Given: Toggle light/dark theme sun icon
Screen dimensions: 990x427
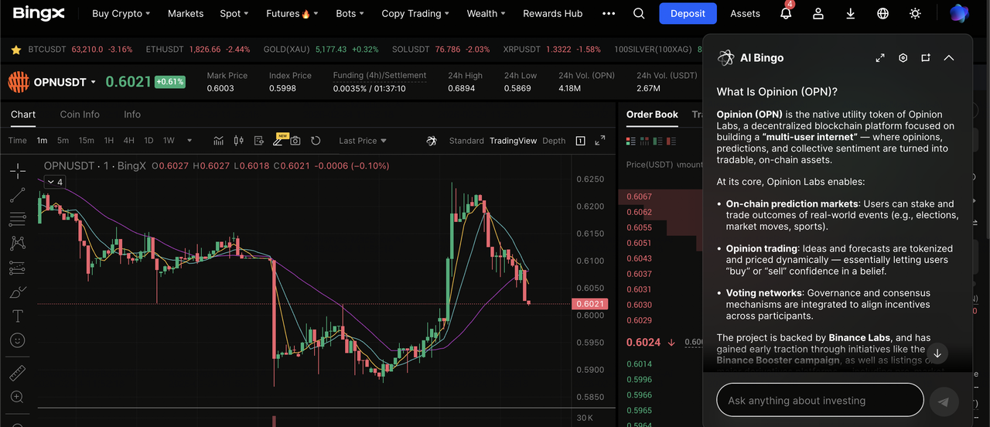Looking at the screenshot, I should (916, 14).
